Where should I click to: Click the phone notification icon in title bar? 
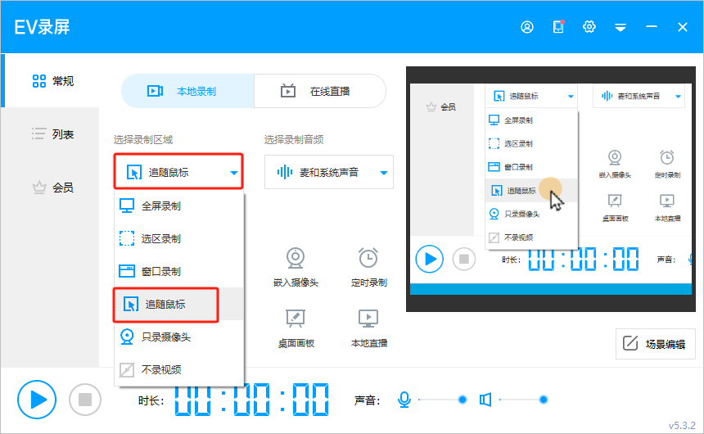[558, 27]
